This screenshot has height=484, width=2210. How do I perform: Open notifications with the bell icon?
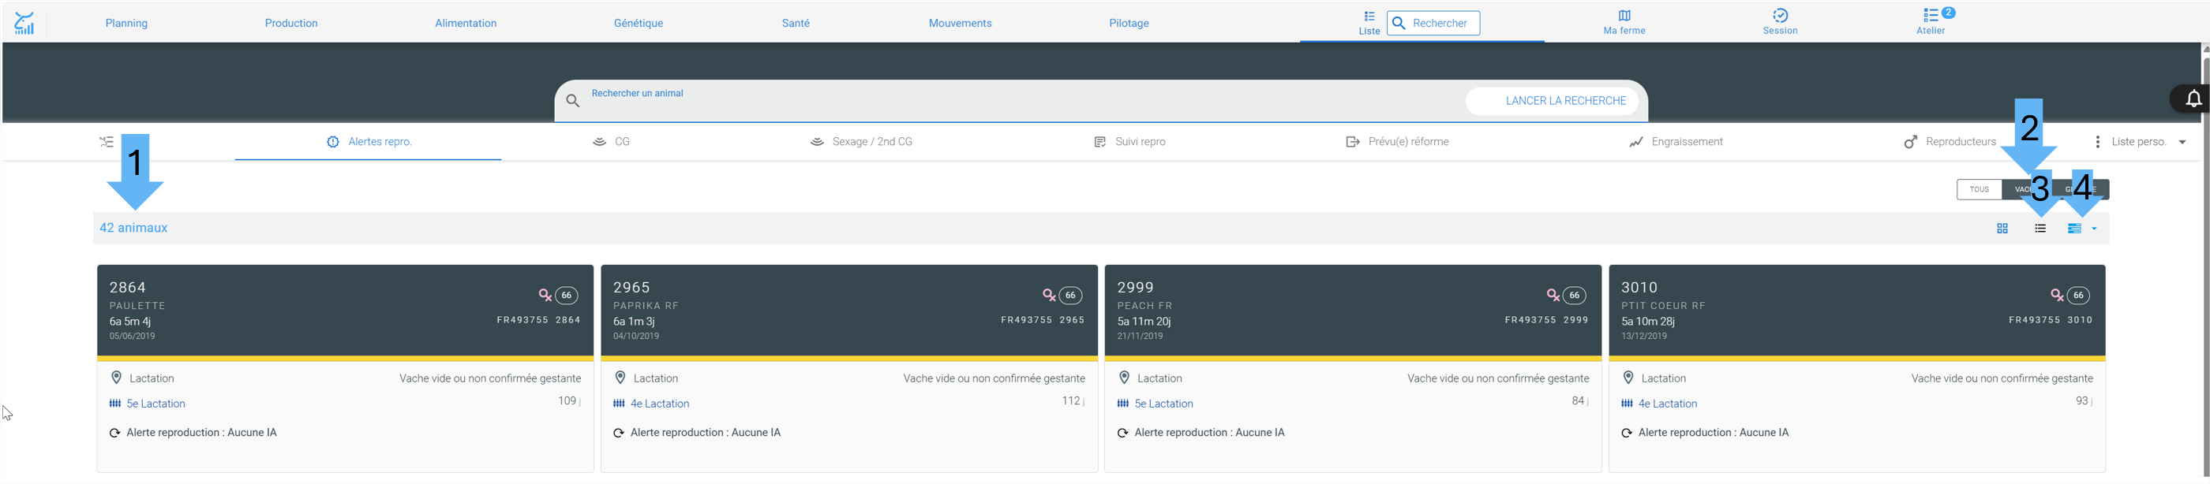pos(2193,99)
